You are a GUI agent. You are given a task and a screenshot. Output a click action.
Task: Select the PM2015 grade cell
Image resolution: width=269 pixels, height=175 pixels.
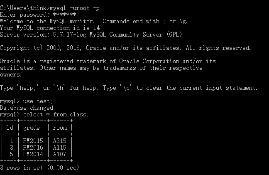pyautogui.click(x=33, y=141)
